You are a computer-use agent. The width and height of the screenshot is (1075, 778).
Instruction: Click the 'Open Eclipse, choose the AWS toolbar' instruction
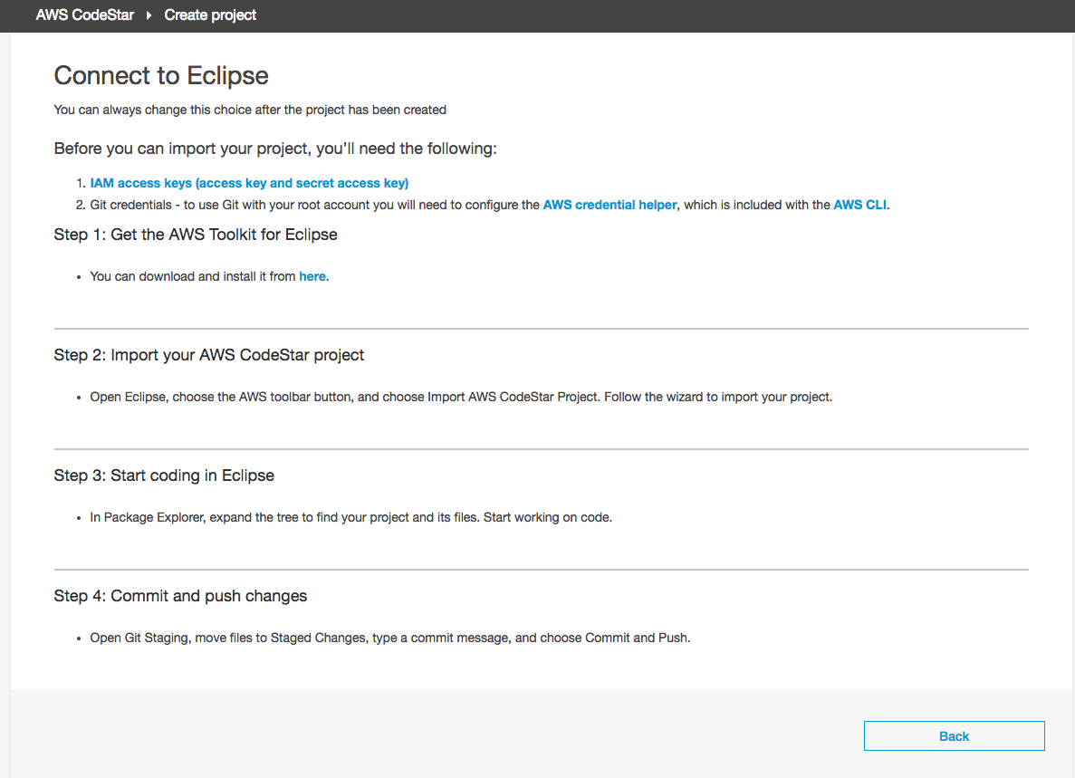[x=460, y=397]
